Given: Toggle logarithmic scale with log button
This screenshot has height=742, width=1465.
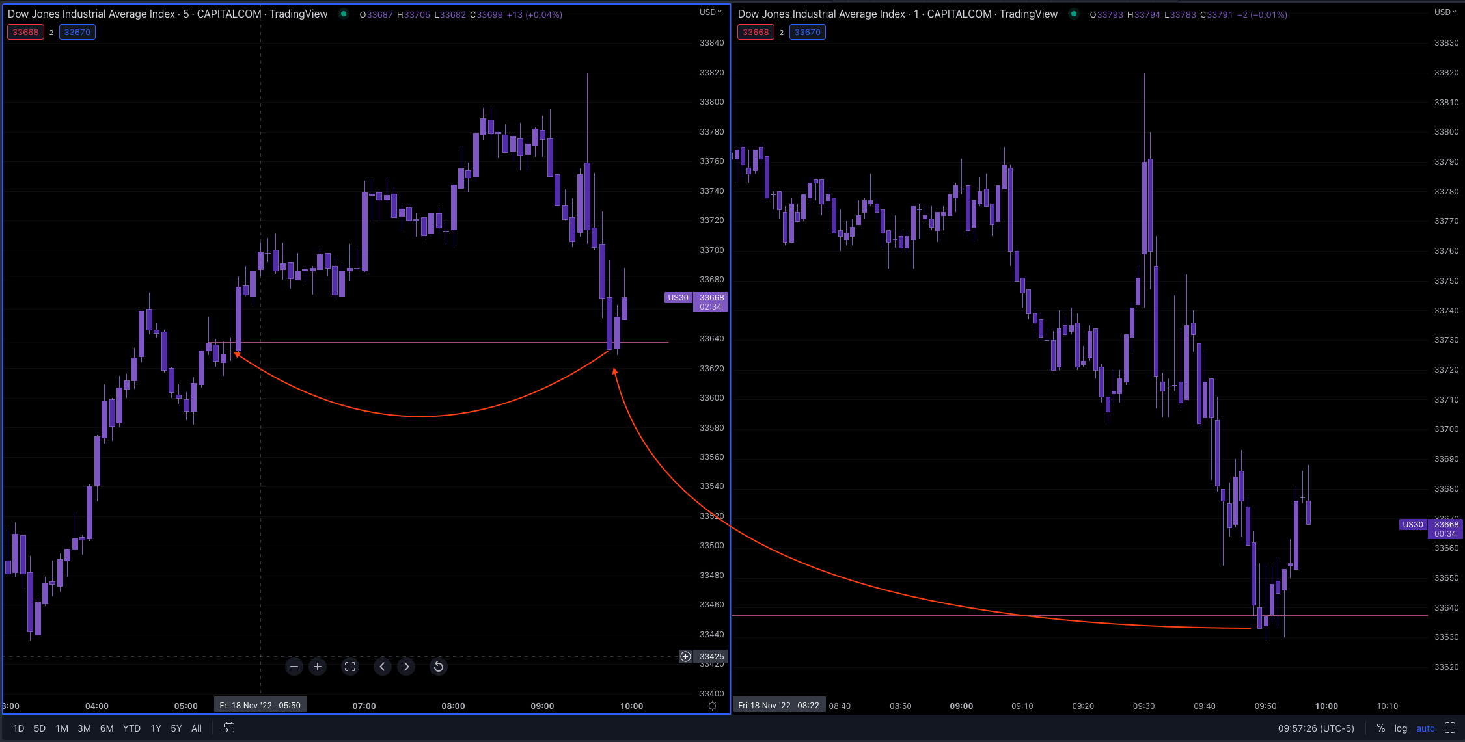Looking at the screenshot, I should (1400, 728).
